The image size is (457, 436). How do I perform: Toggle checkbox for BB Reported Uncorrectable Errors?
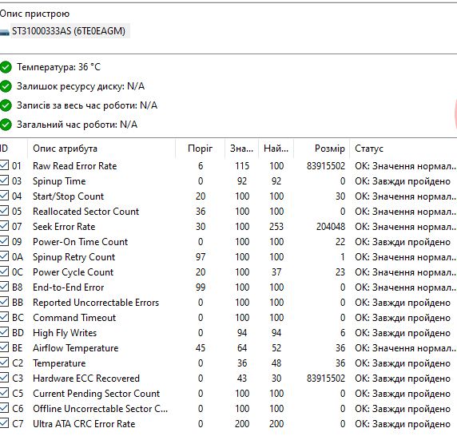point(4,301)
